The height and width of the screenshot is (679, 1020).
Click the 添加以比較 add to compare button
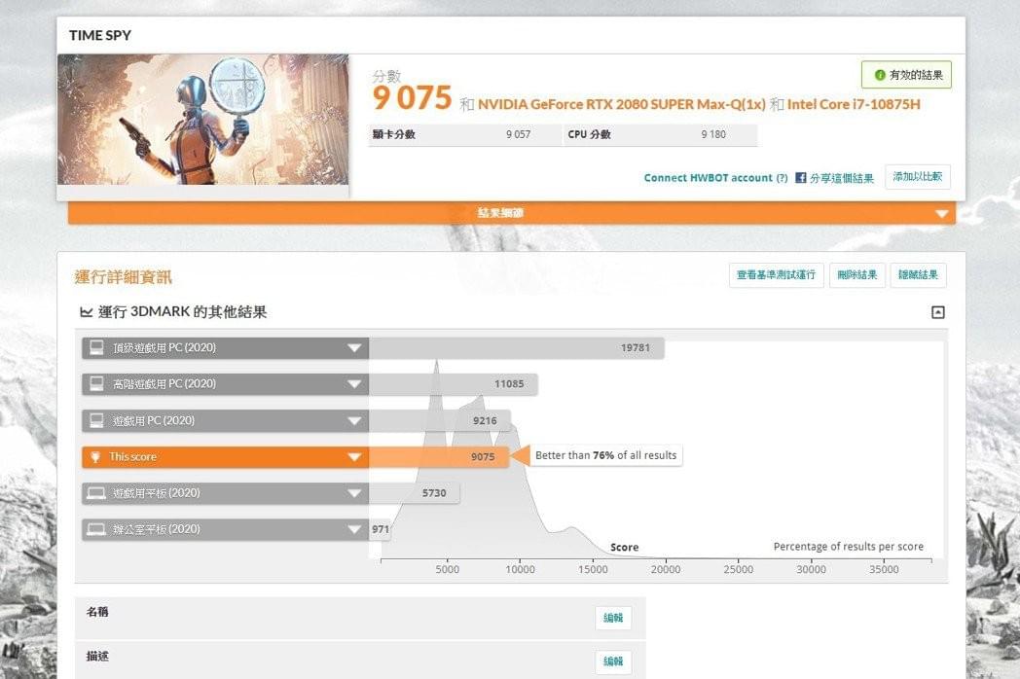pos(917,176)
